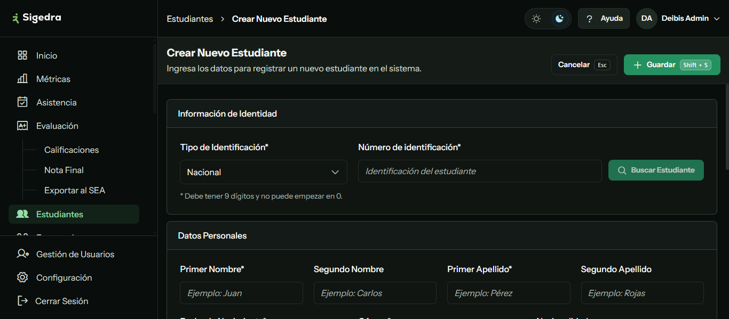Click the main page vertical scrollbar
Viewport: 729px width, 319px height.
(726, 127)
